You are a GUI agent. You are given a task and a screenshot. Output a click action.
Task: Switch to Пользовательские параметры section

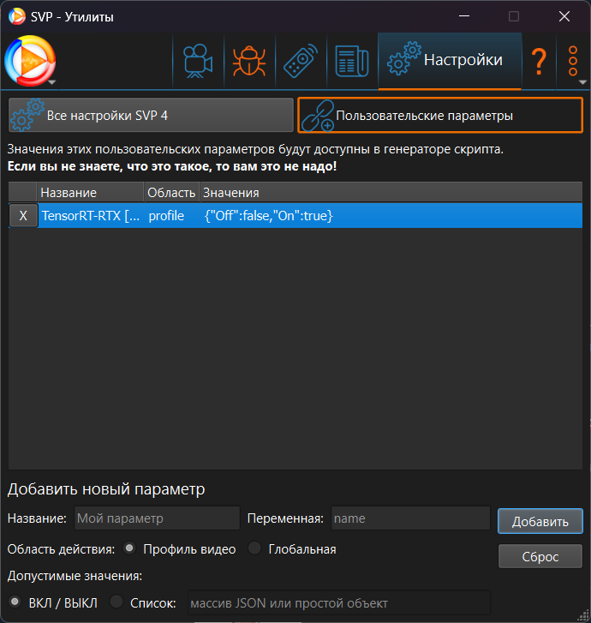pyautogui.click(x=440, y=115)
